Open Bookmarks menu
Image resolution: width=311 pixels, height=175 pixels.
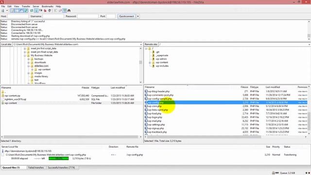click(x=48, y=6)
